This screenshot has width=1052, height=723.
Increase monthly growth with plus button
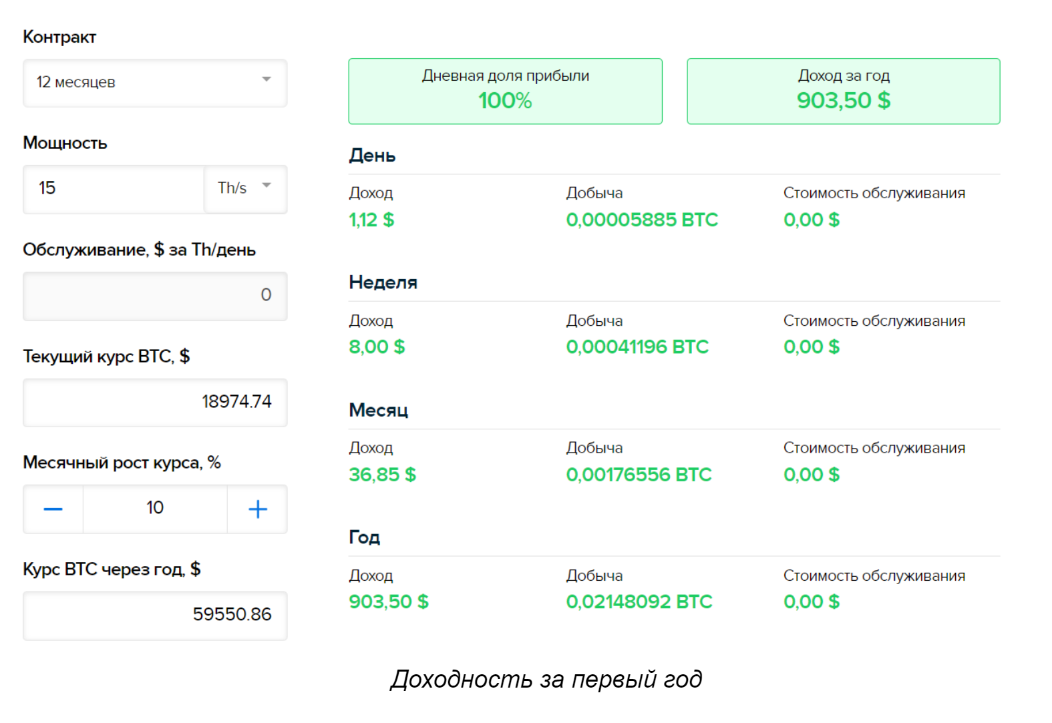point(258,509)
